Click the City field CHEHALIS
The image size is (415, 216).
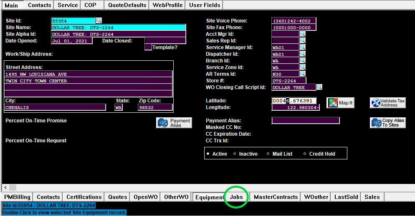(x=55, y=107)
